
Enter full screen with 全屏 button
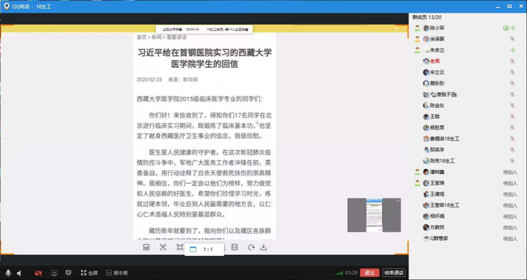pos(89,273)
